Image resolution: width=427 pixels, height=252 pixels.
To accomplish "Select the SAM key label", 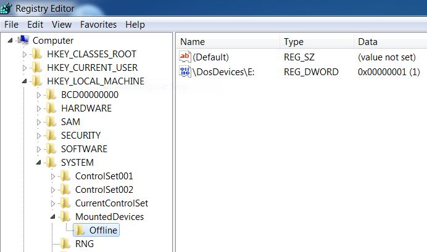I will point(70,122).
